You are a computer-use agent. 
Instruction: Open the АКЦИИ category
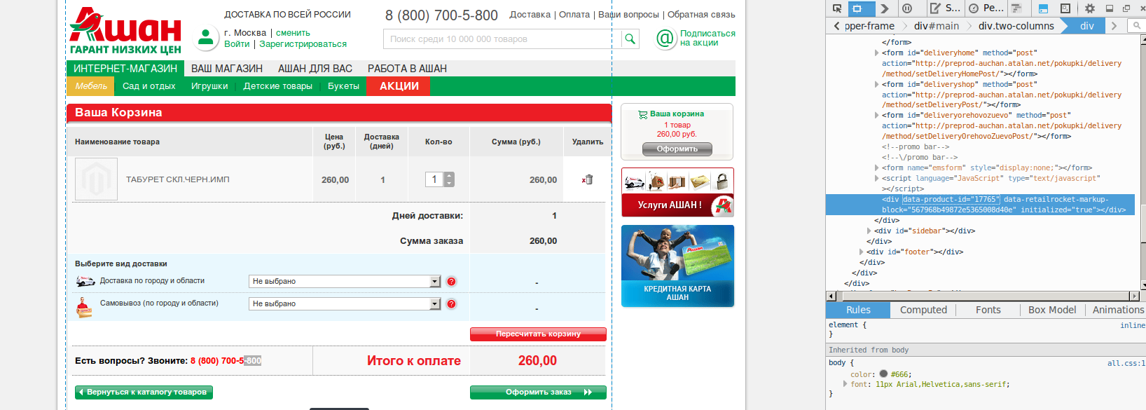click(x=399, y=86)
